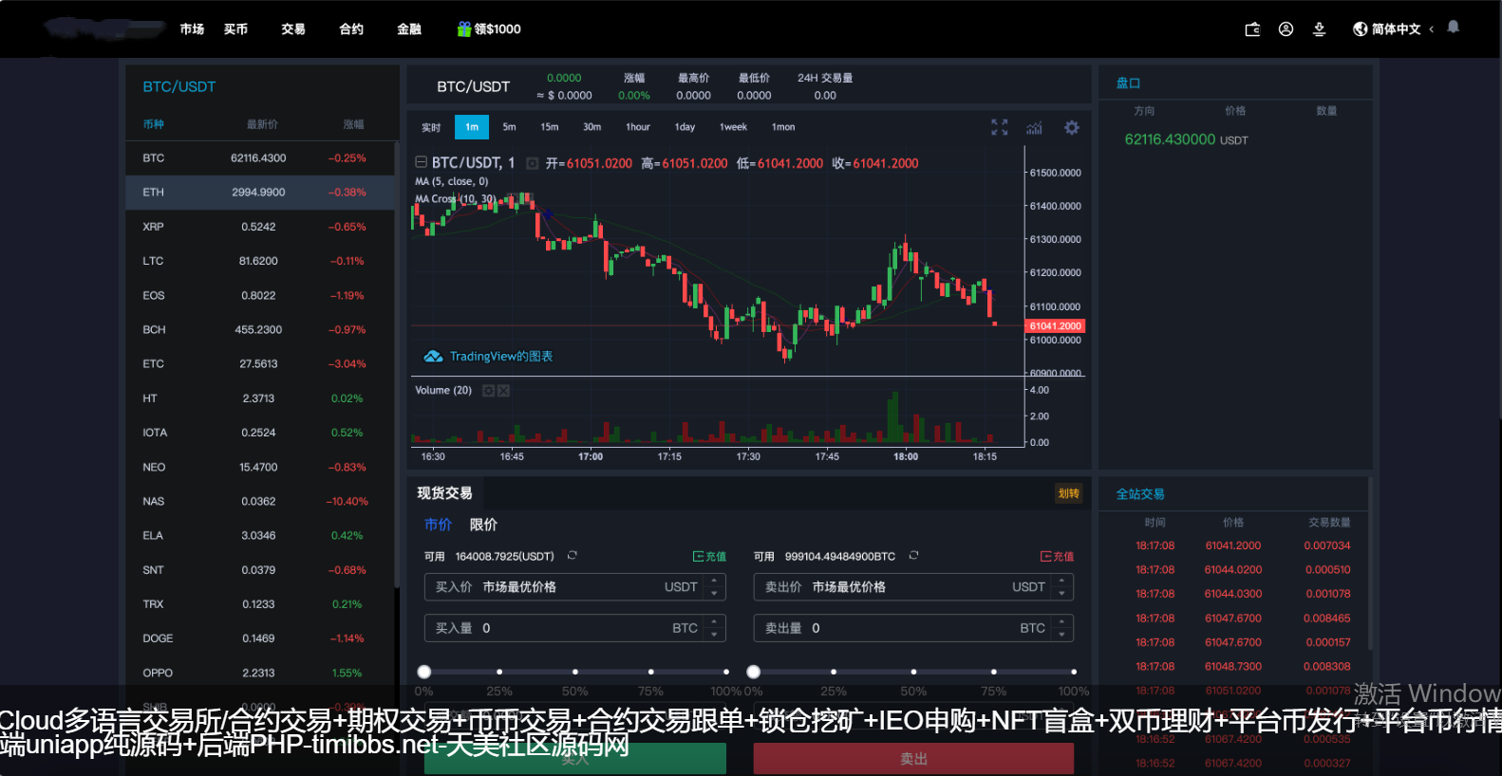
Task: Set buy amount slider to 50%
Action: click(574, 672)
